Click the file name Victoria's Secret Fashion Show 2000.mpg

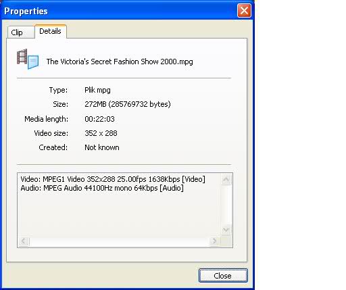(x=120, y=62)
